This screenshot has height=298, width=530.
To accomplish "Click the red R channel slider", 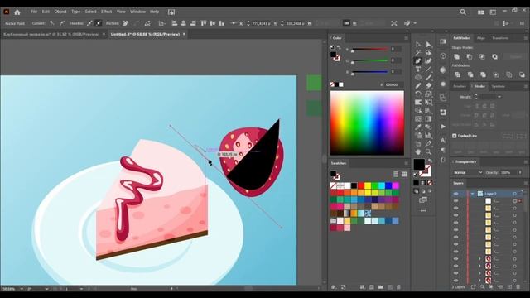I will point(369,50).
